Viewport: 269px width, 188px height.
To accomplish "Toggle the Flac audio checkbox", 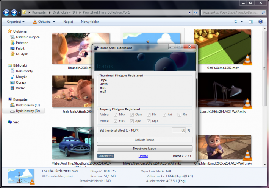I will pyautogui.click(x=116, y=121).
